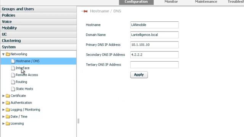The height and width of the screenshot is (137, 244).
Task: Click into the Domain Name field
Action: [154, 35]
